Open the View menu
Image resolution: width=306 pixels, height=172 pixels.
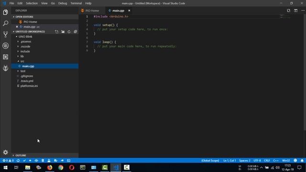point(44,3)
